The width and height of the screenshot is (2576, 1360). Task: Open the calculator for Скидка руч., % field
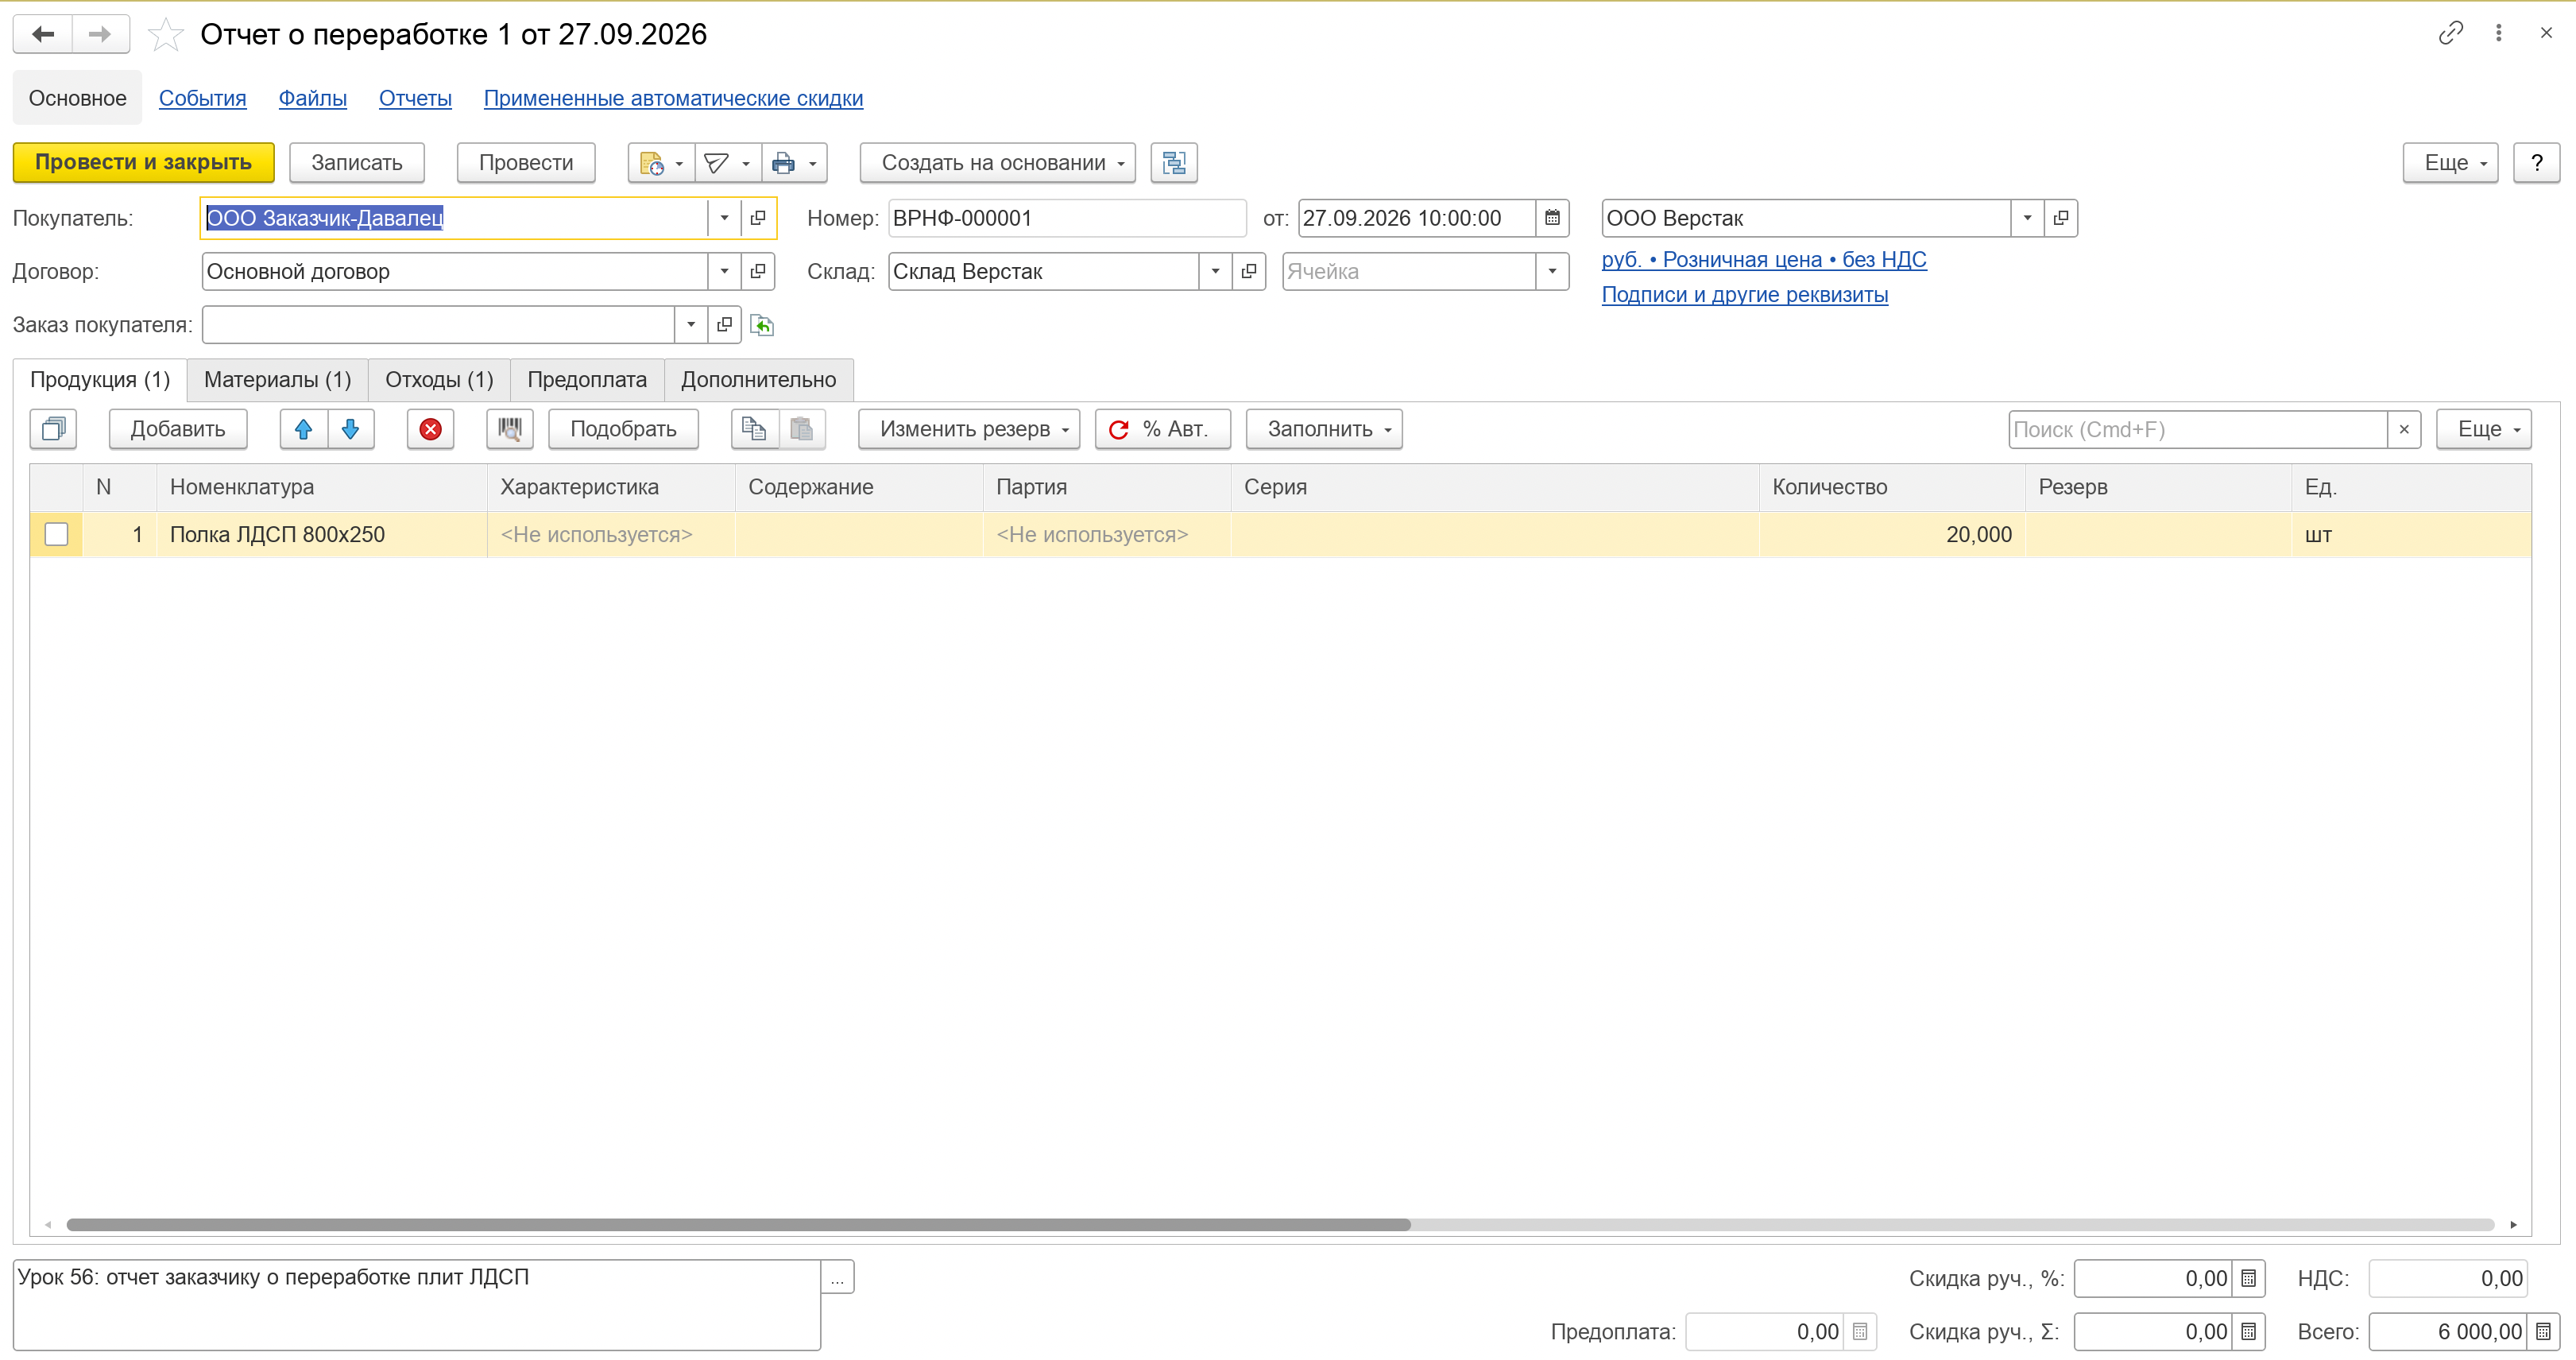pos(2248,1278)
